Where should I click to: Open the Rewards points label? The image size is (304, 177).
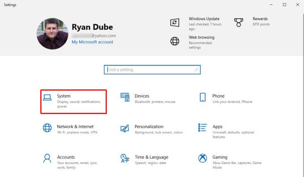[x=261, y=24]
